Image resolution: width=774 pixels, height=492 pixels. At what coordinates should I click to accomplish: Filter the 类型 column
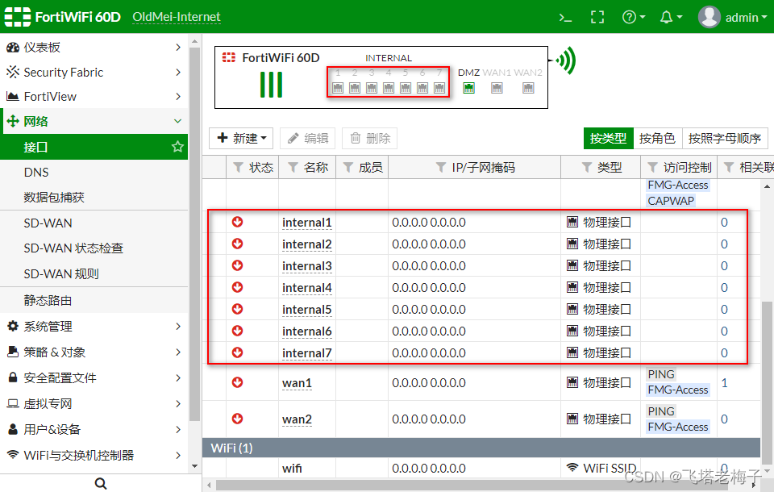[586, 168]
